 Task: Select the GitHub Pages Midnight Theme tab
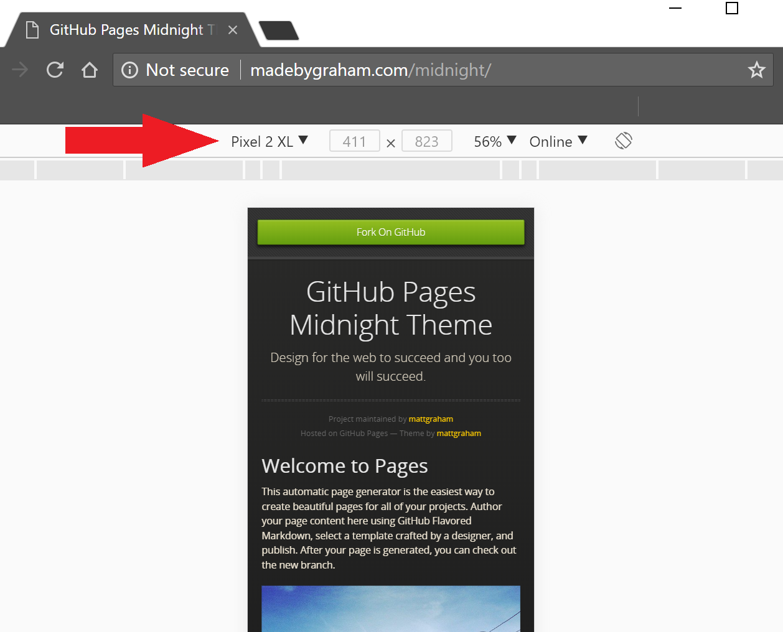(131, 30)
